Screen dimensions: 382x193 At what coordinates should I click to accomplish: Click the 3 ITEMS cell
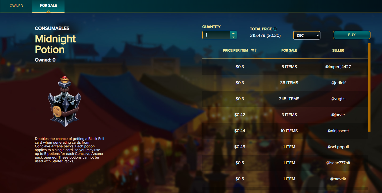pyautogui.click(x=289, y=115)
